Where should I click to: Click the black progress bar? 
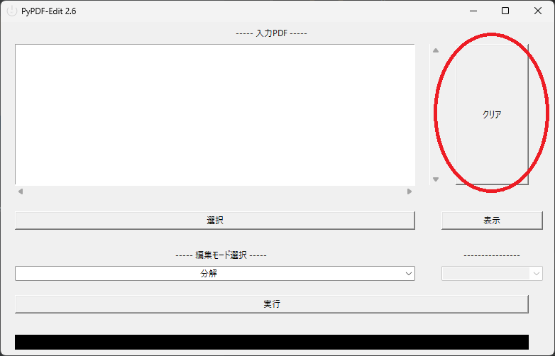coord(272,342)
